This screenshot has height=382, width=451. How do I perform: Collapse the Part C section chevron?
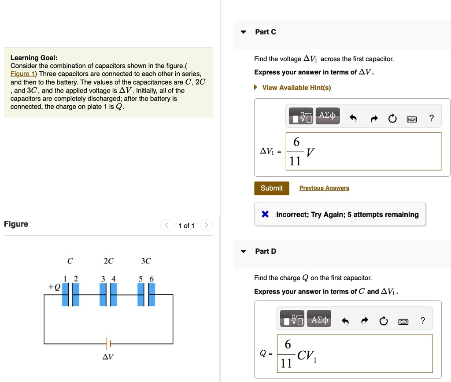pos(243,32)
